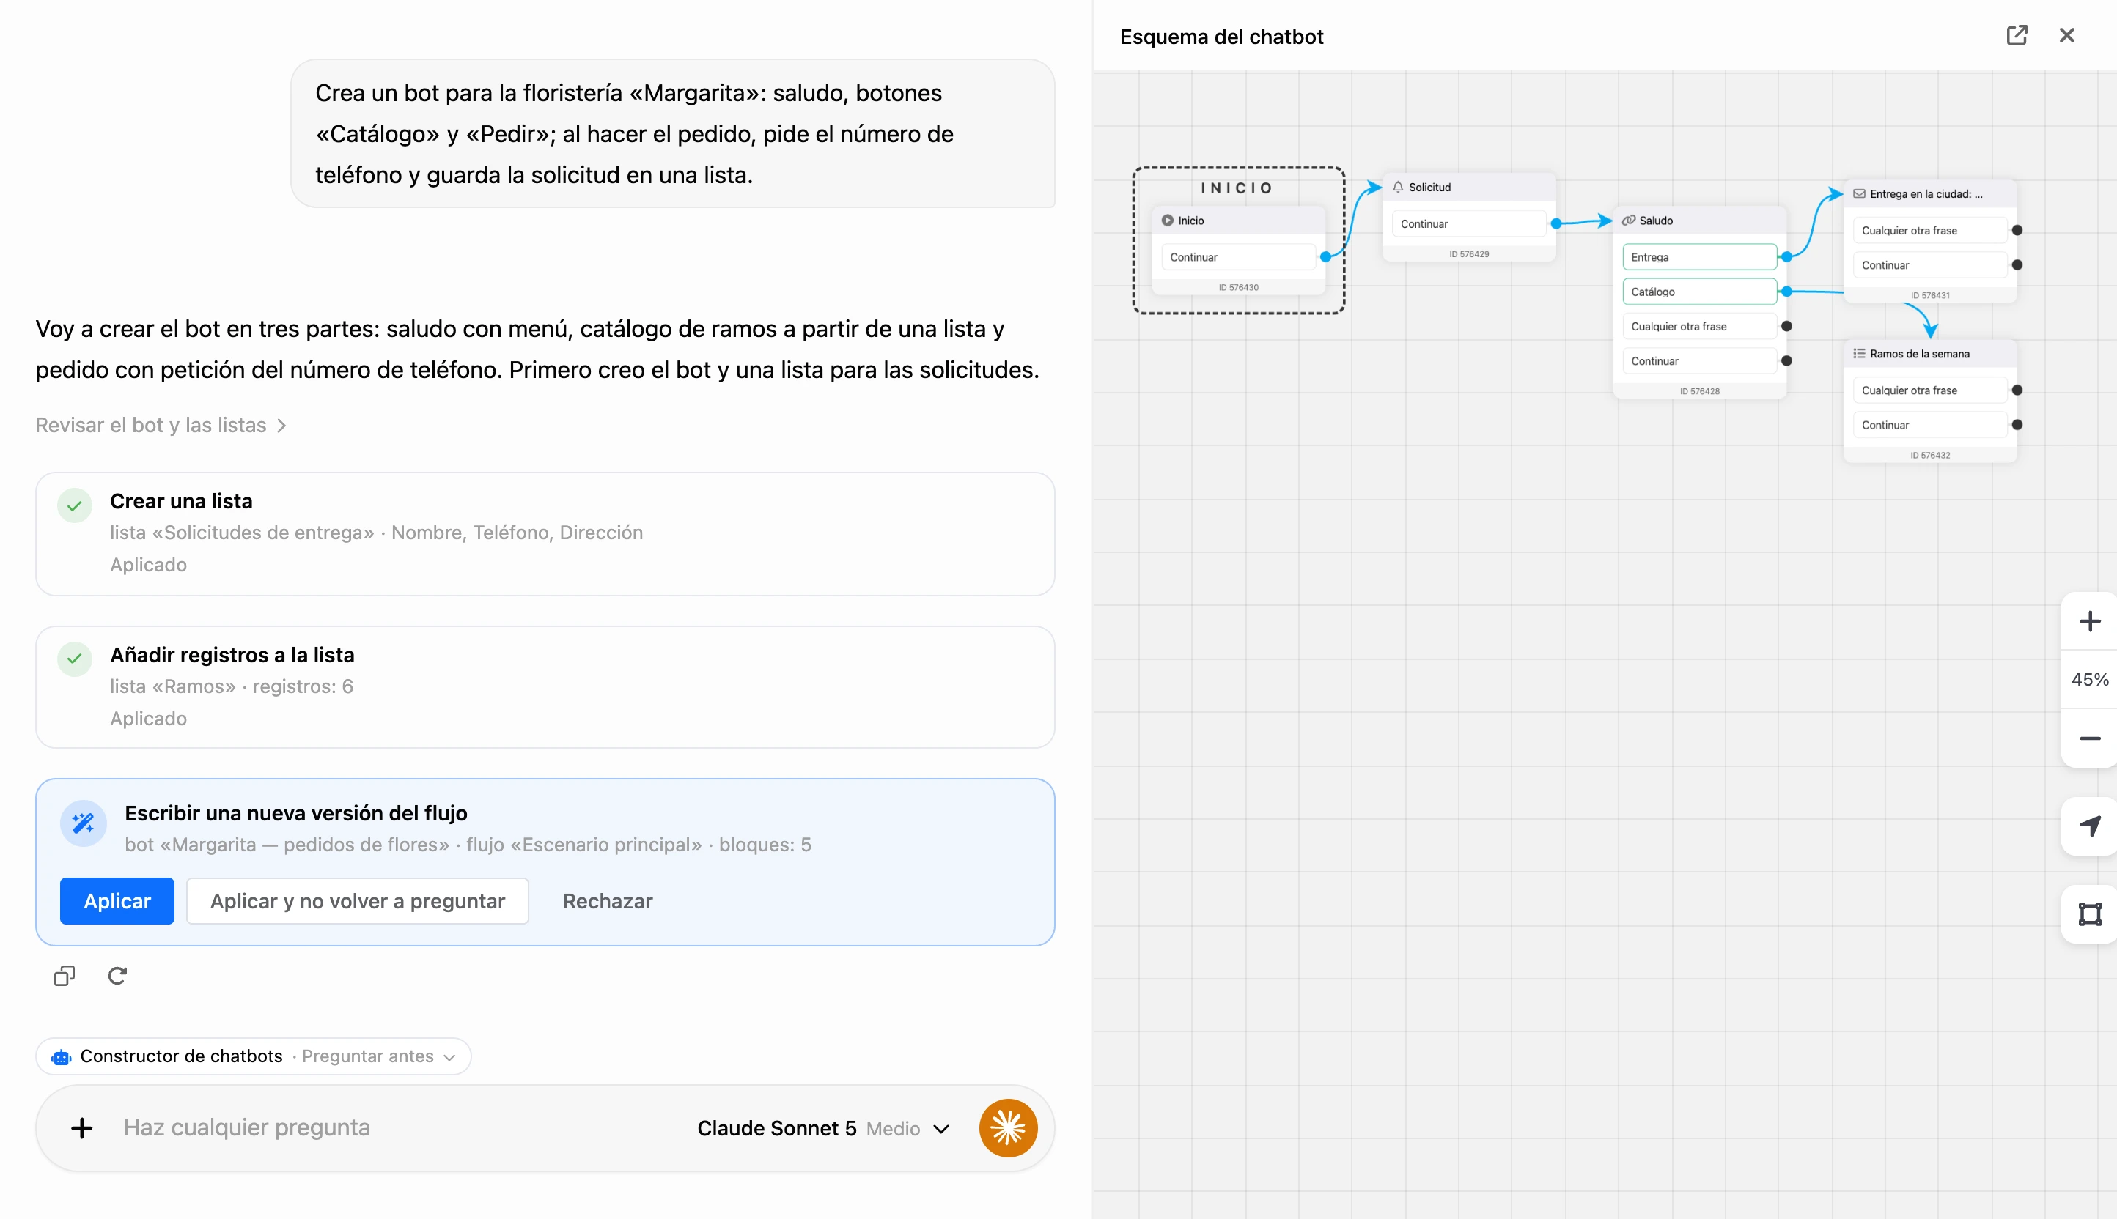The image size is (2117, 1219).
Task: Open chatbot schema in new window
Action: click(x=2017, y=35)
